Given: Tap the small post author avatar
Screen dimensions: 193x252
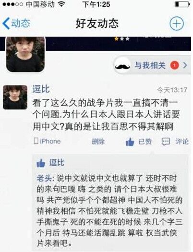Looking at the screenshot, I should 15,97.
